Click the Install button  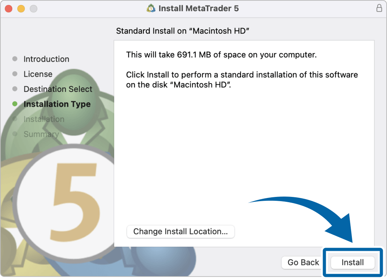coord(353,262)
